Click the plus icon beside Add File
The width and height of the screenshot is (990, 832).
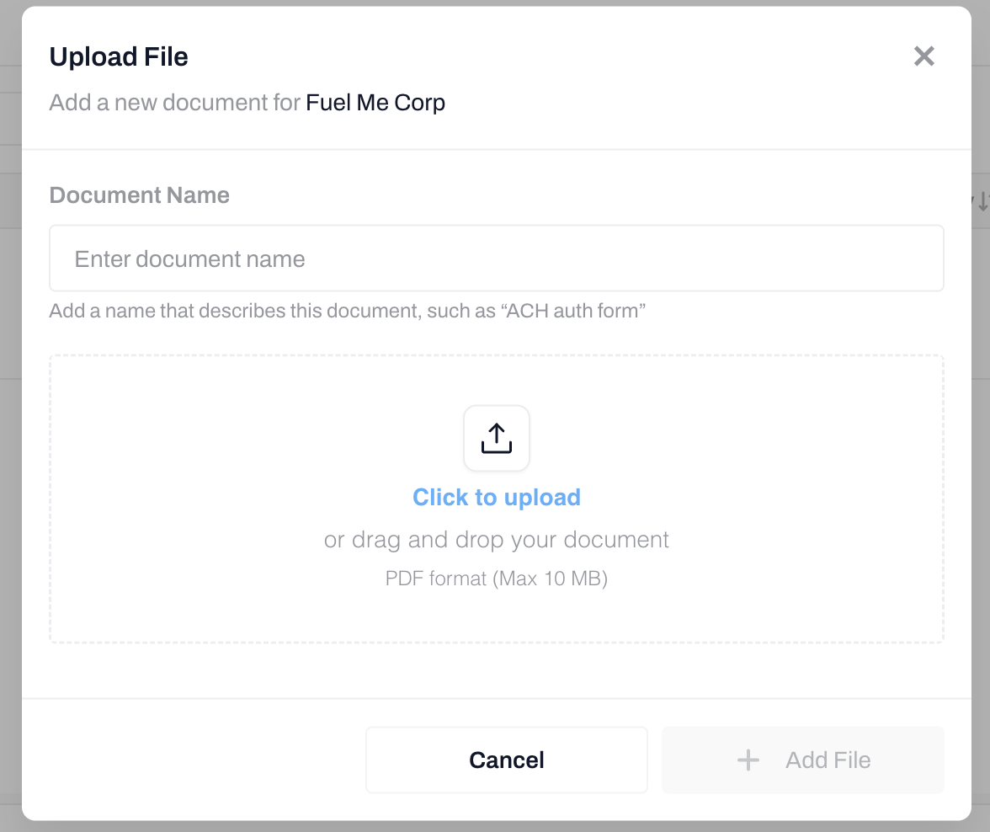(748, 760)
